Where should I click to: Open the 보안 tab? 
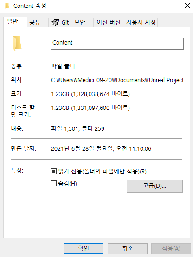[x=82, y=22]
